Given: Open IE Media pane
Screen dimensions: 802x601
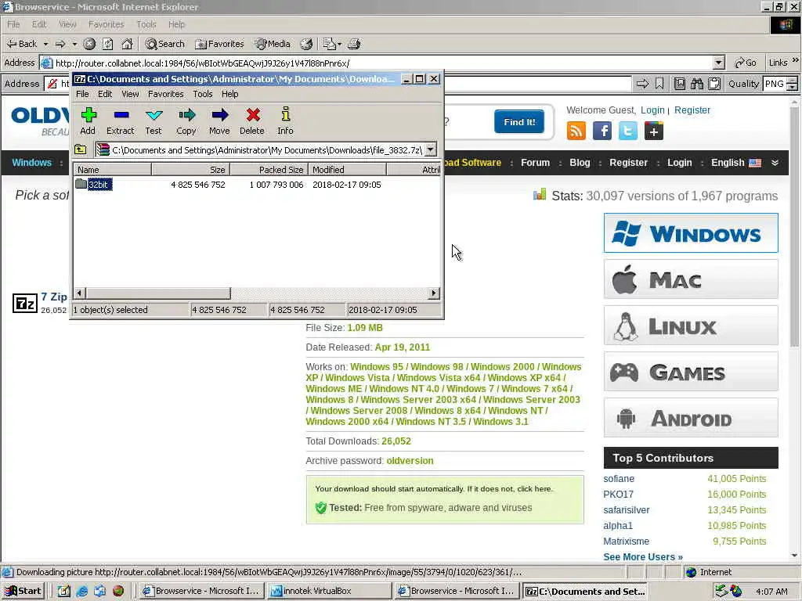Looking at the screenshot, I should 273,44.
